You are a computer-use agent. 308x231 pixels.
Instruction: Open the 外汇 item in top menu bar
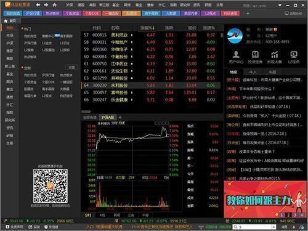162,5
